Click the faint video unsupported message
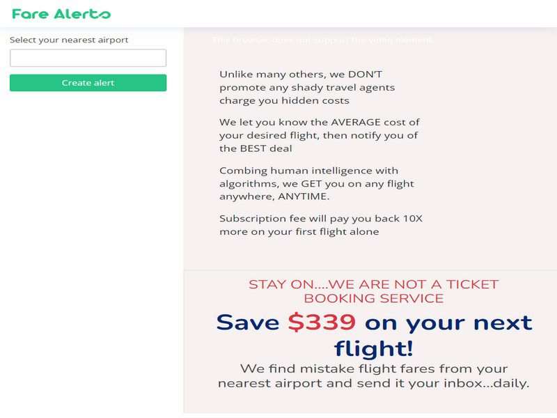 click(x=322, y=40)
